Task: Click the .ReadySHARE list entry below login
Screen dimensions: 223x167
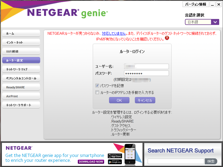Action: pos(122,121)
